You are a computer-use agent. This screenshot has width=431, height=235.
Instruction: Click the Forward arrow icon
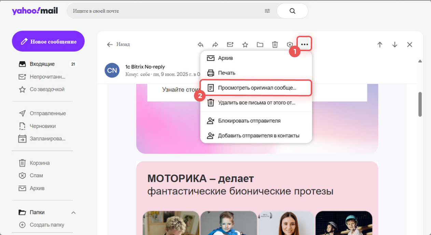point(215,45)
